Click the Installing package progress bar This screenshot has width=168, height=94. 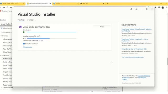(x=51, y=38)
